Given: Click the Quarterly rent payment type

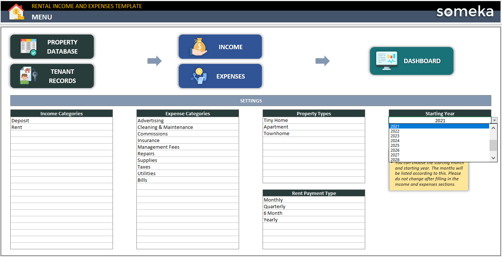Looking at the screenshot, I should pyautogui.click(x=274, y=206).
